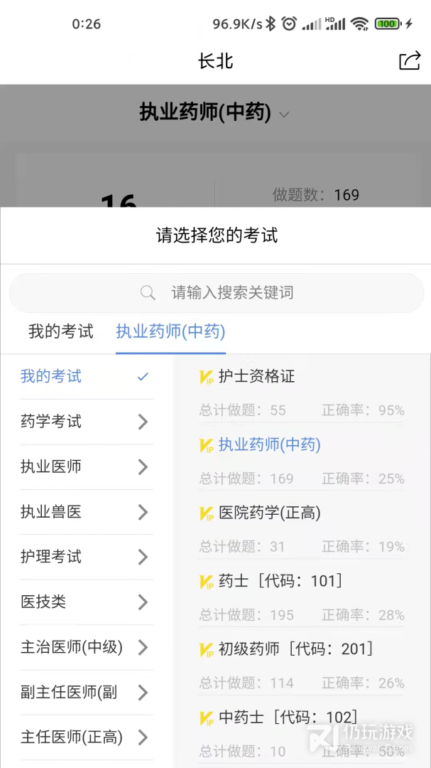Expand the 护理考试 category chevron
The width and height of the screenshot is (431, 768).
143,557
